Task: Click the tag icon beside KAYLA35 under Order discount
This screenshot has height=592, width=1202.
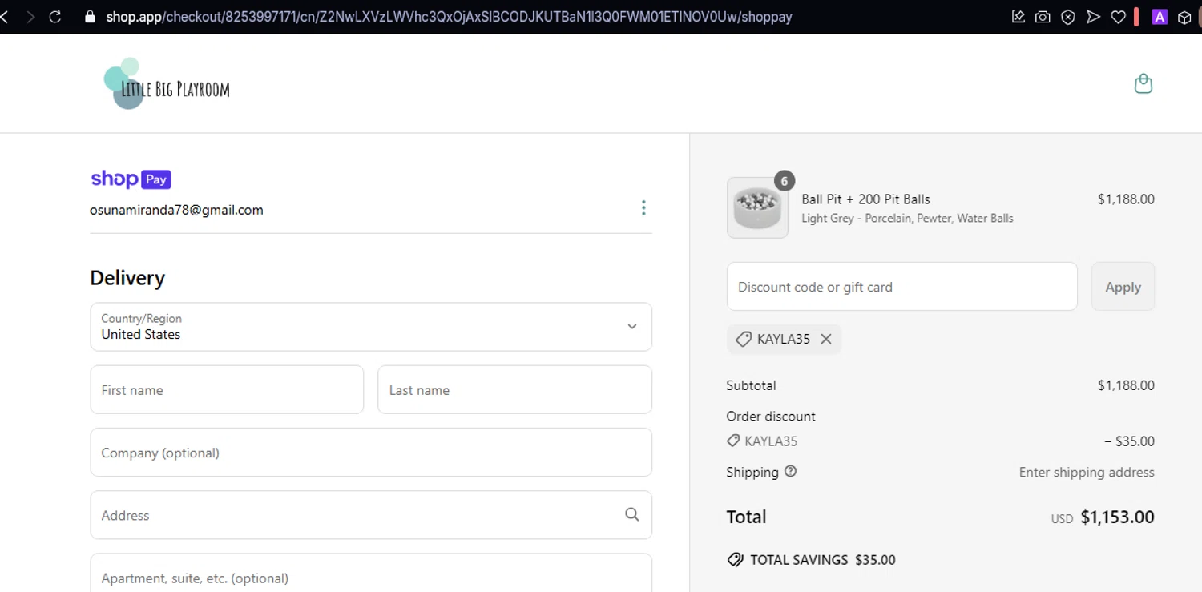Action: (x=732, y=441)
